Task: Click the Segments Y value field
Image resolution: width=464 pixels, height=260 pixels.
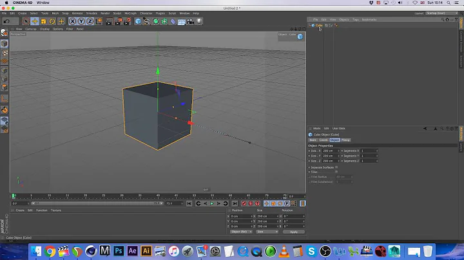Action: [x=369, y=156]
